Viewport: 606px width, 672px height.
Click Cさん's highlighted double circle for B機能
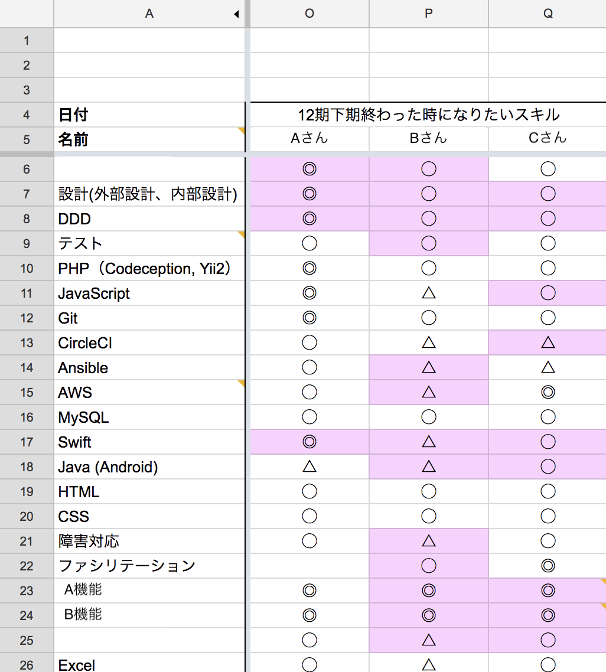pos(548,615)
